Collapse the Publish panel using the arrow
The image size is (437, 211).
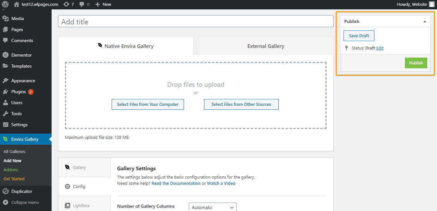coord(425,21)
